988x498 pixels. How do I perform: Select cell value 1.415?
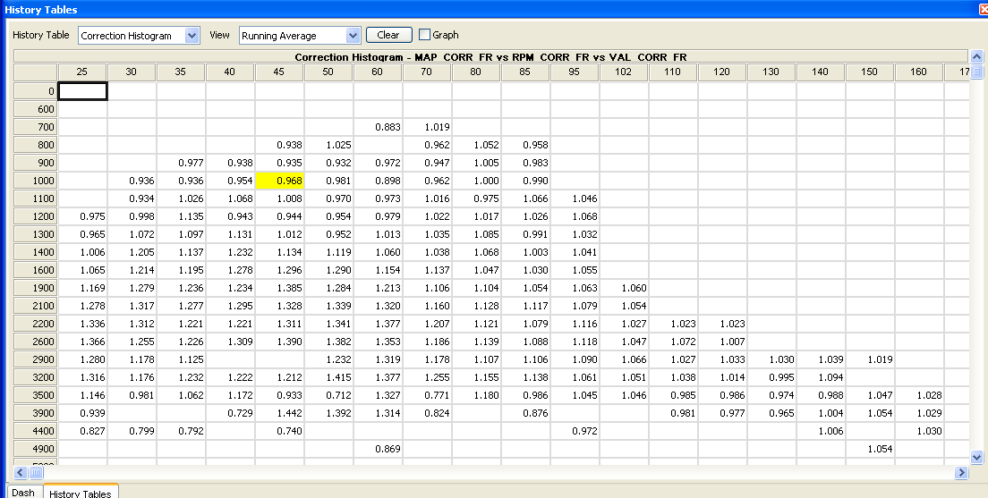click(x=328, y=378)
